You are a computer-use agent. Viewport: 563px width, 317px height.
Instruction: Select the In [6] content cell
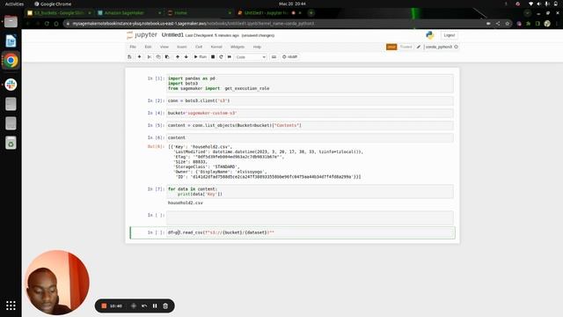click(x=310, y=137)
